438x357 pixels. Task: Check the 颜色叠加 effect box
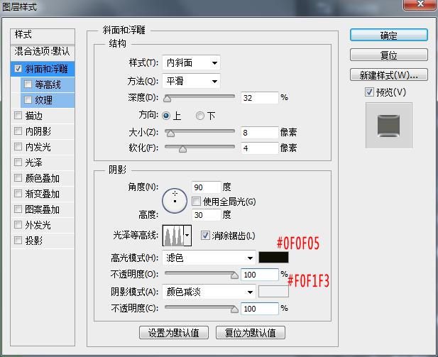(x=18, y=178)
